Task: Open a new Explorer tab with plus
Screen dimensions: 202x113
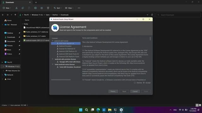Action: (36, 2)
